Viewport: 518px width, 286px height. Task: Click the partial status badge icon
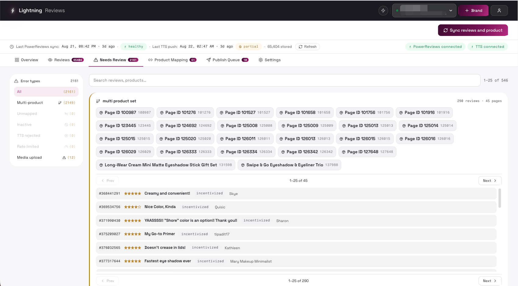click(240, 47)
